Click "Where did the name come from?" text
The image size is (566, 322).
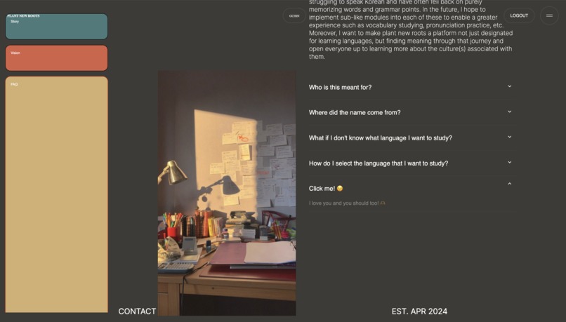[355, 112]
